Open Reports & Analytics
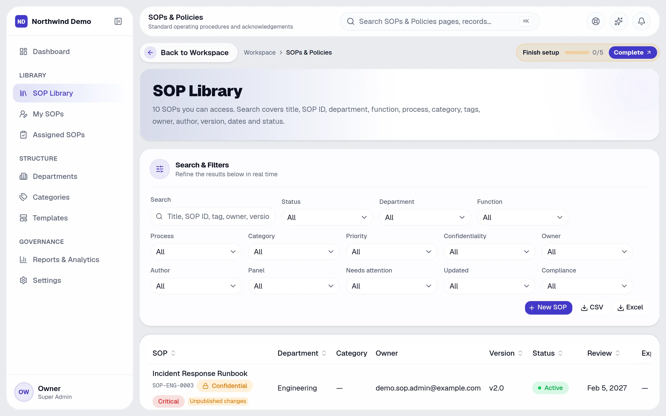 [x=70, y=259]
